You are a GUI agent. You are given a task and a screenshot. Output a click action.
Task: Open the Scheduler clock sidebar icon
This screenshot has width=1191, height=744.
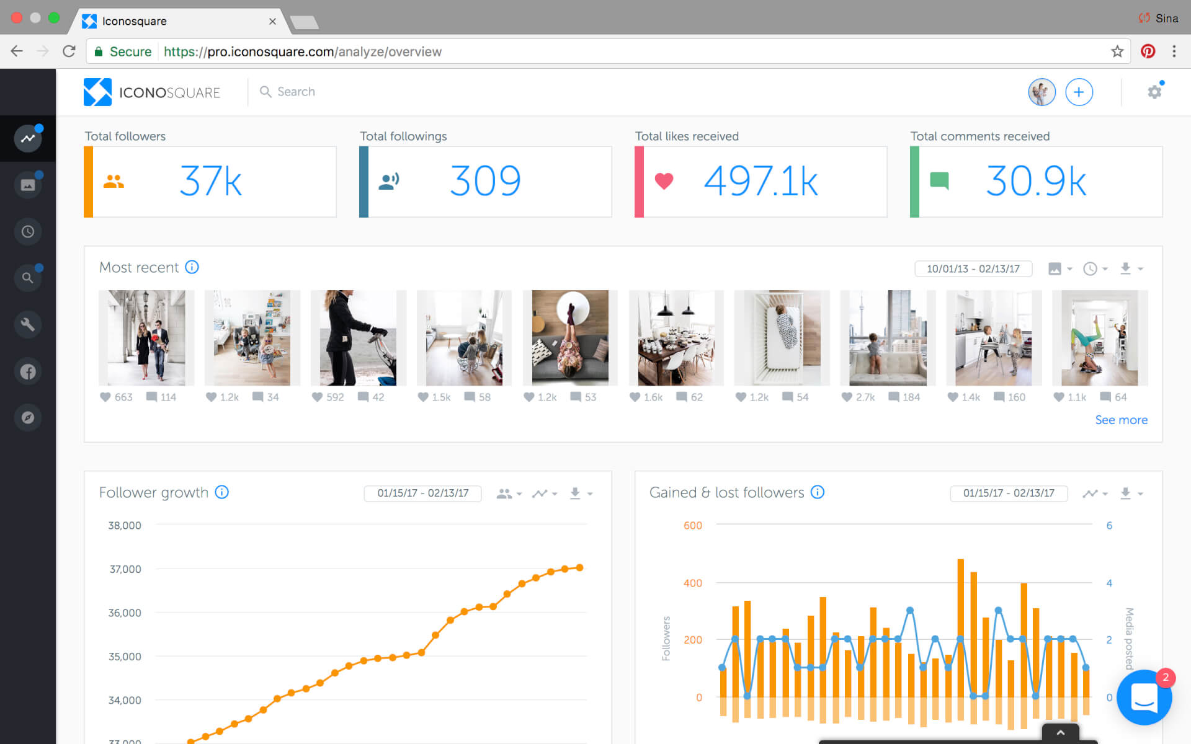pyautogui.click(x=28, y=232)
